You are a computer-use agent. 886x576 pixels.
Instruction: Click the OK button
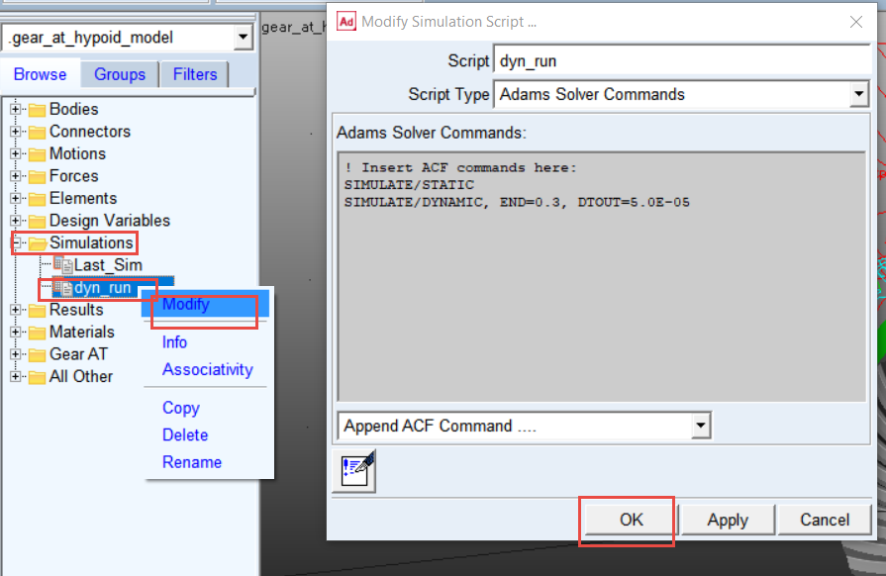632,520
